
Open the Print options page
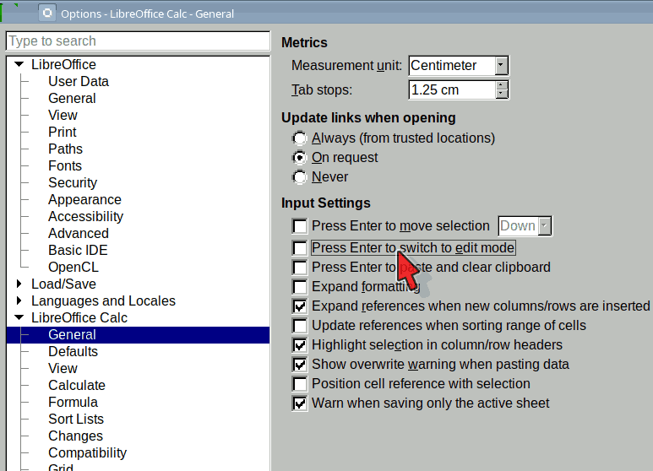pos(63,132)
